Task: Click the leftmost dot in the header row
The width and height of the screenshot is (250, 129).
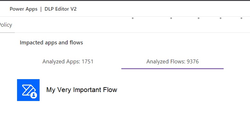Action: pyautogui.click(x=133, y=18)
